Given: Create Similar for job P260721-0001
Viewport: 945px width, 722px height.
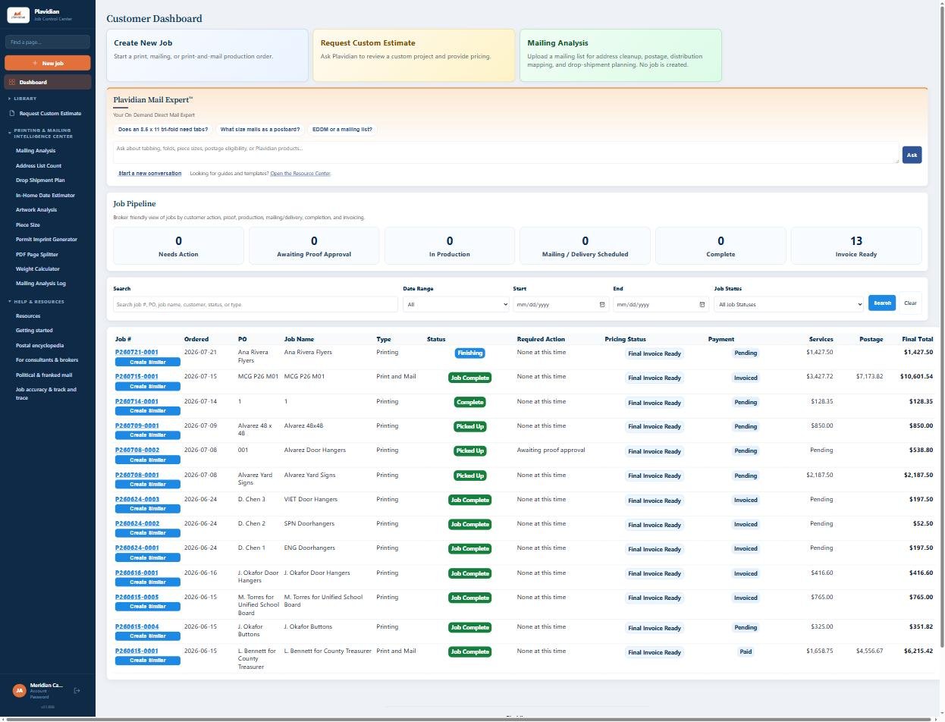Looking at the screenshot, I should coord(148,362).
